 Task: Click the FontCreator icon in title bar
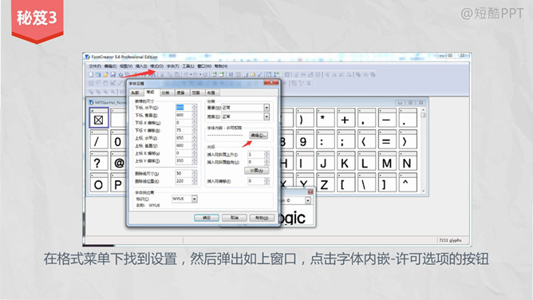pos(88,57)
